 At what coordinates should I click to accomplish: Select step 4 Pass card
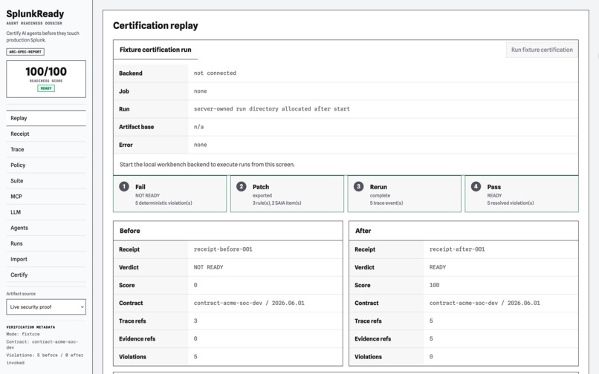coord(522,194)
